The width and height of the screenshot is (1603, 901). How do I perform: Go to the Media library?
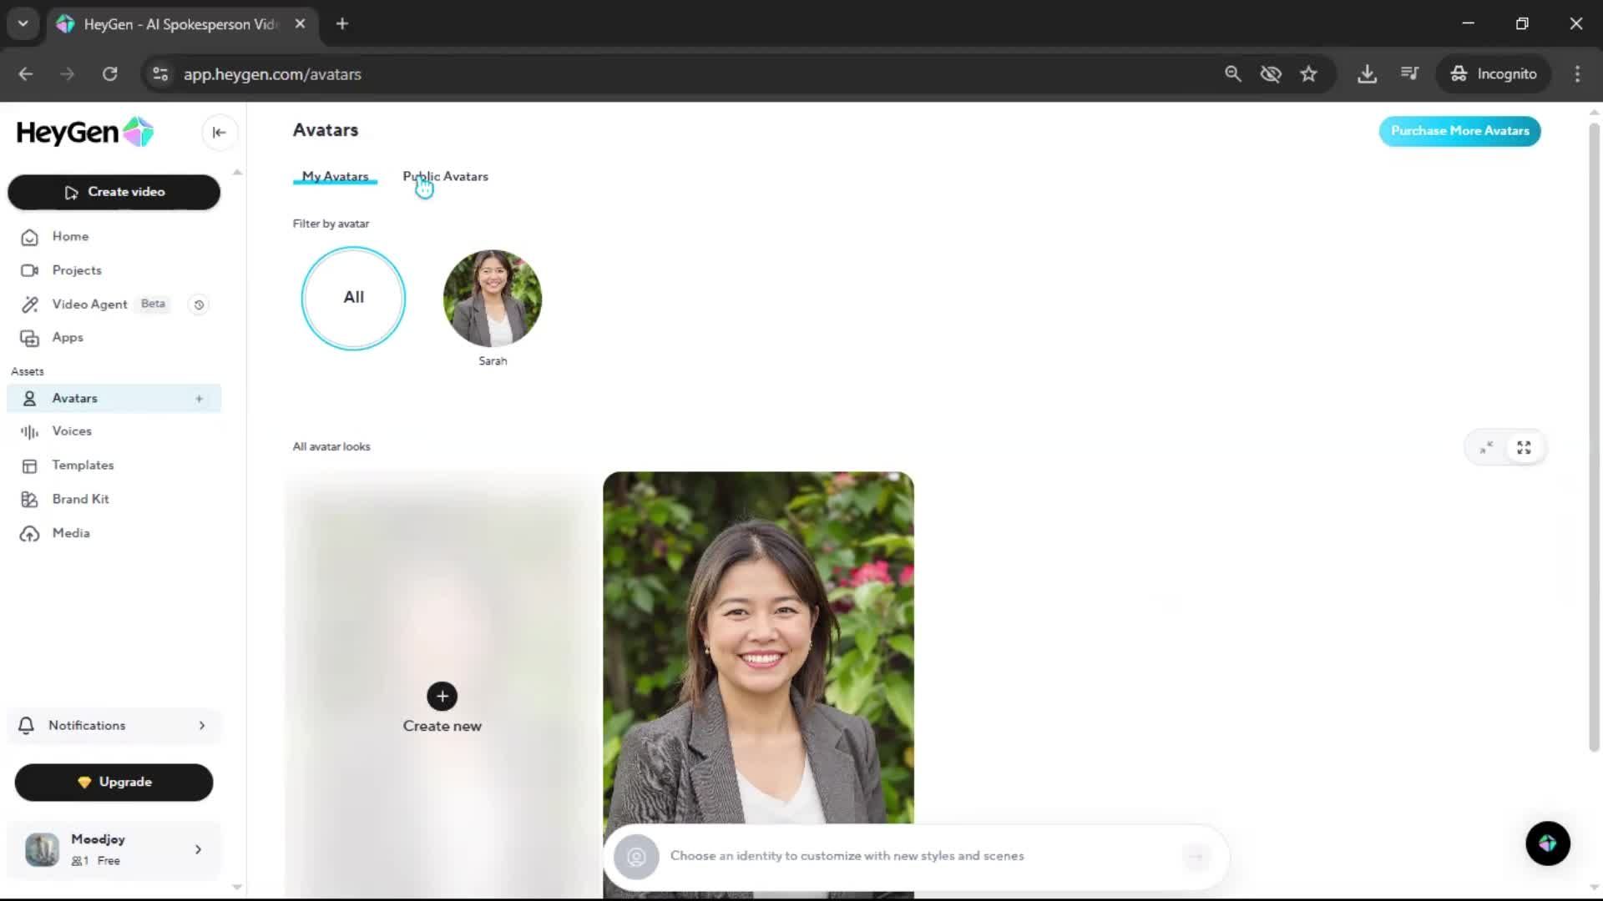(x=70, y=533)
